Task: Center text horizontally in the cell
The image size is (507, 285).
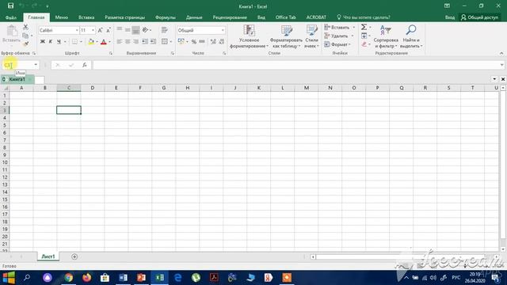Action: point(128,42)
